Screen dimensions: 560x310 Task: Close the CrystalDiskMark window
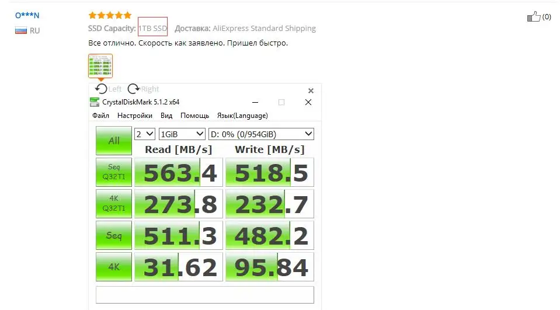tap(308, 103)
